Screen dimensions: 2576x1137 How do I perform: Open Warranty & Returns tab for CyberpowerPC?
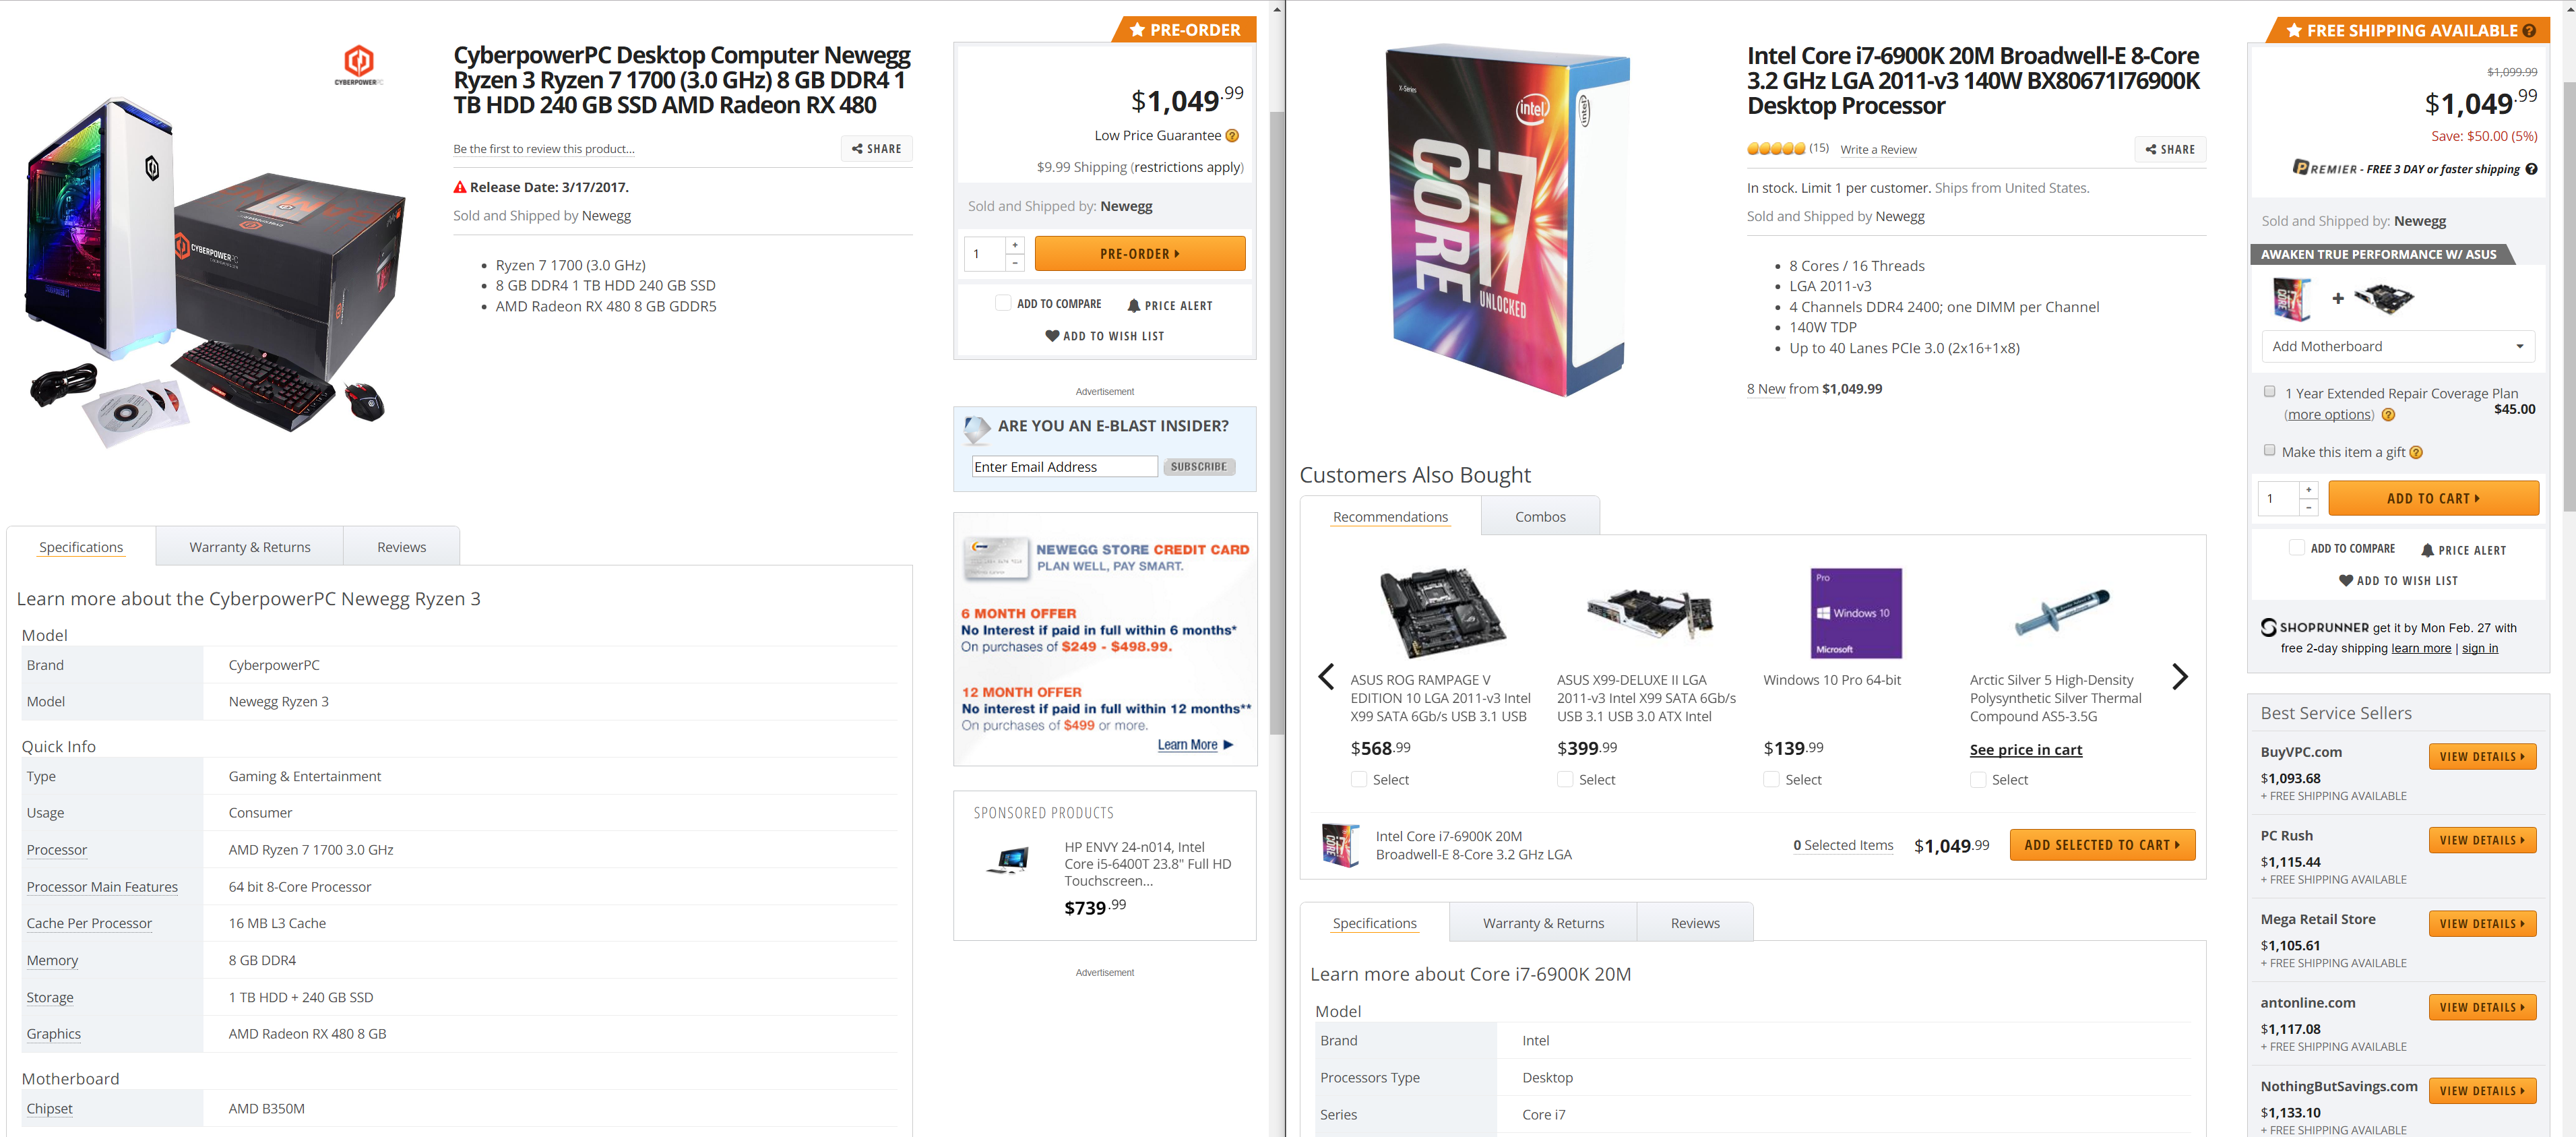click(250, 547)
